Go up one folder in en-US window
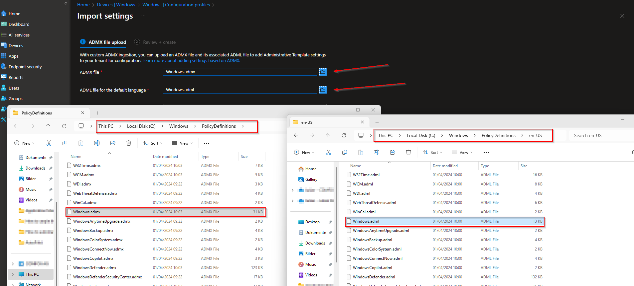 [328, 135]
